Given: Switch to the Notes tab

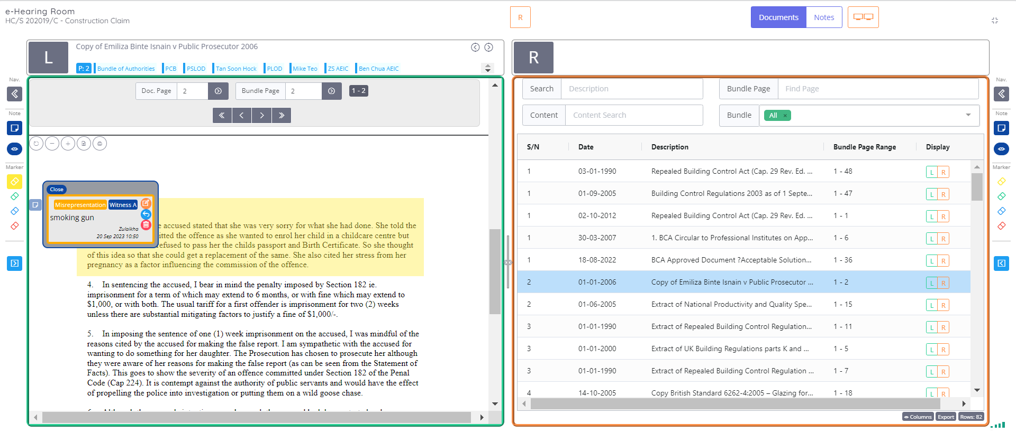Looking at the screenshot, I should coord(823,17).
